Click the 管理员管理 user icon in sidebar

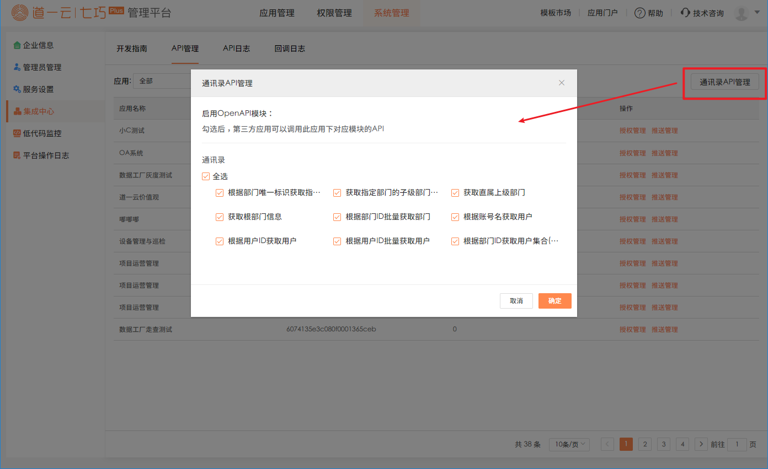click(x=17, y=67)
